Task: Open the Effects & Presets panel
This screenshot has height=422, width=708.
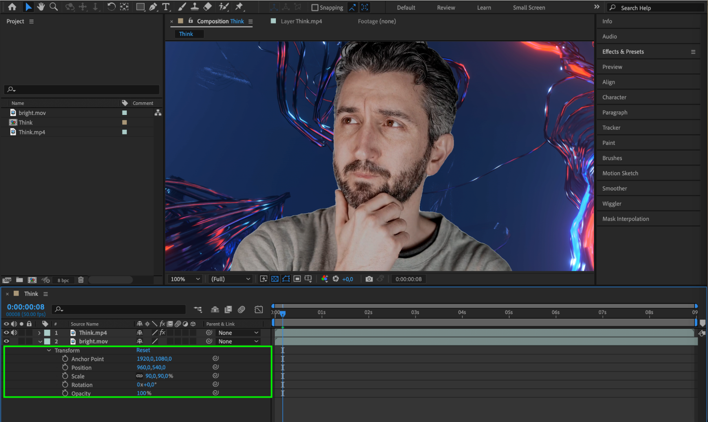Action: pos(623,52)
